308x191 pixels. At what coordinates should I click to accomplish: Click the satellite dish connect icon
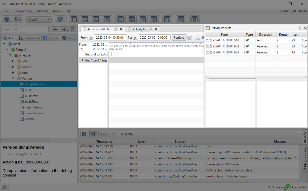(x=7, y=19)
